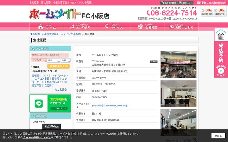228x142 pixels.
Task: Click the 大阪府知事 (2) 第60705号 license text
Action: pos(105,120)
